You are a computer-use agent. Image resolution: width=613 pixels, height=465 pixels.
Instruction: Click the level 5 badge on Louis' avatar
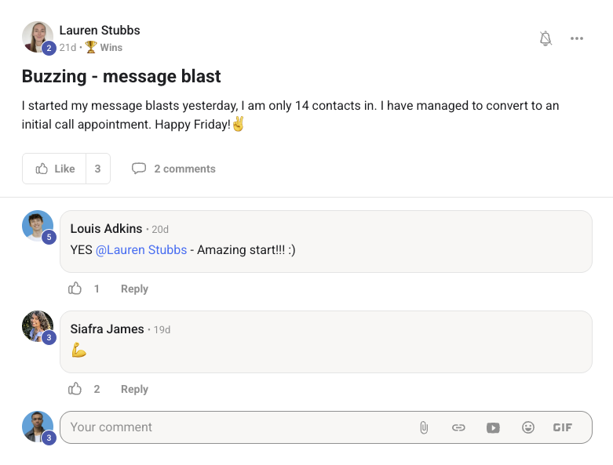(x=49, y=237)
